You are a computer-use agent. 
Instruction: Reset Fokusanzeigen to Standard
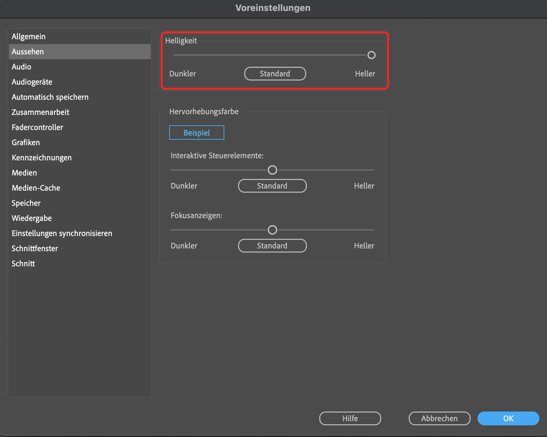point(272,246)
